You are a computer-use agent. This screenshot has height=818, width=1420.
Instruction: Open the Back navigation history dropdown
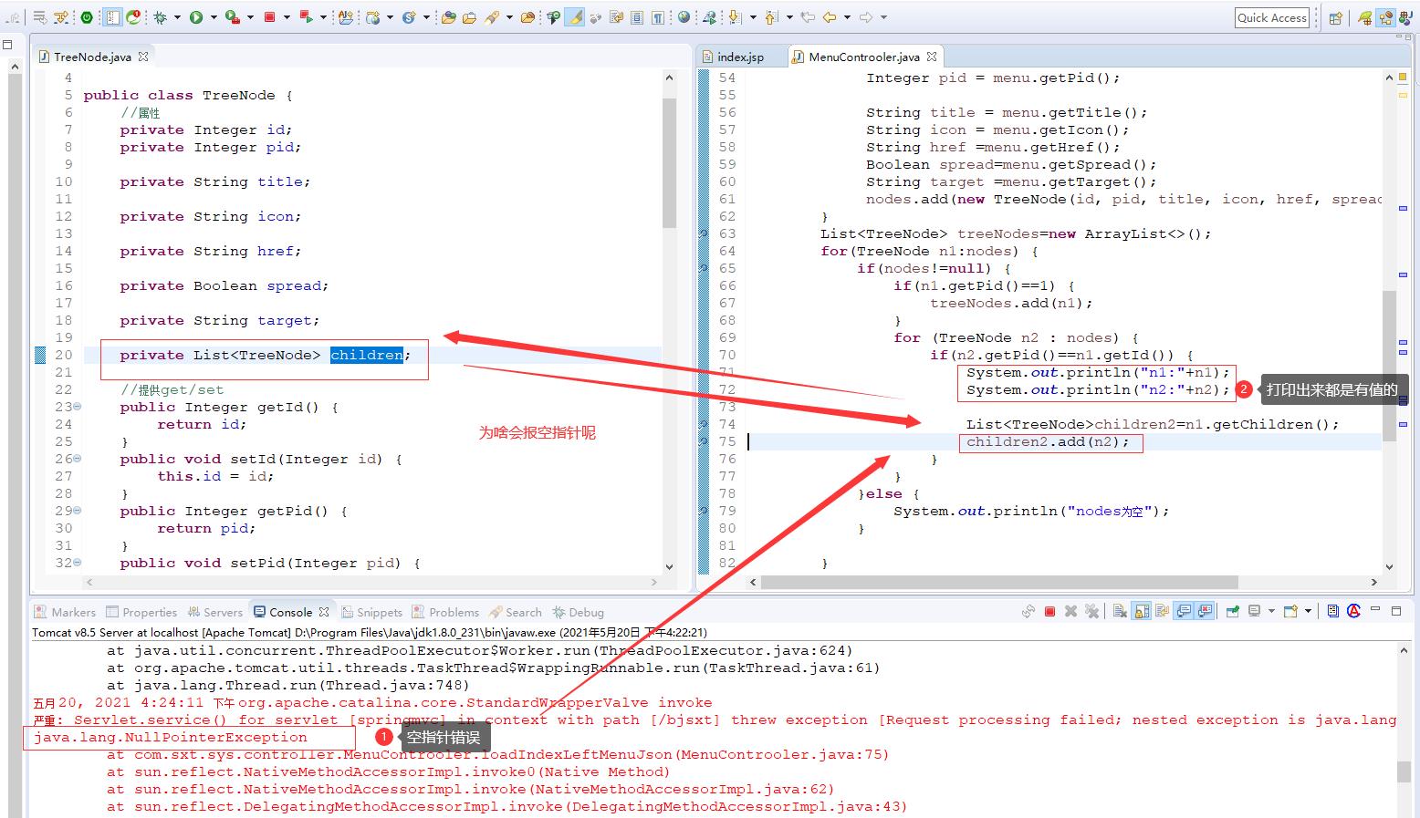pos(847,16)
